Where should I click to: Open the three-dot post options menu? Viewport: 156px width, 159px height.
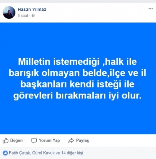(150, 9)
